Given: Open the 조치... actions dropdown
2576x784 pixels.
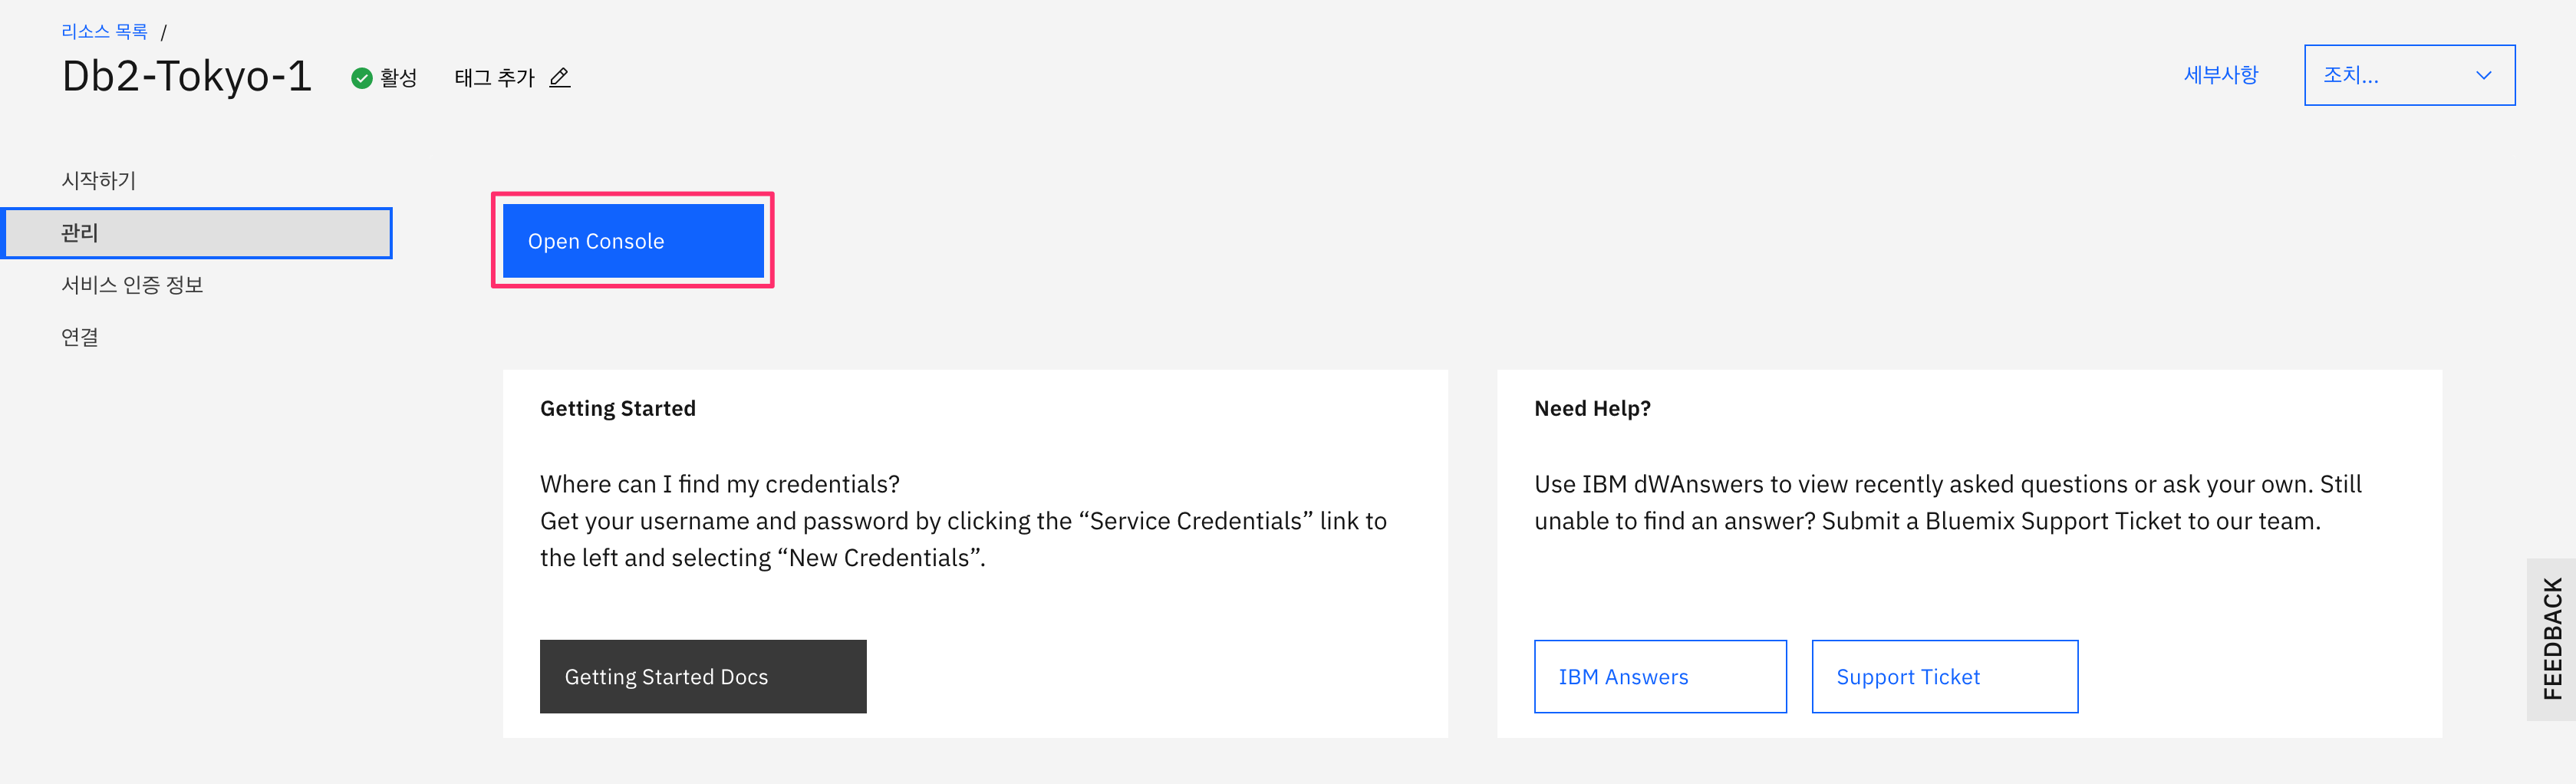Looking at the screenshot, I should coord(2407,76).
